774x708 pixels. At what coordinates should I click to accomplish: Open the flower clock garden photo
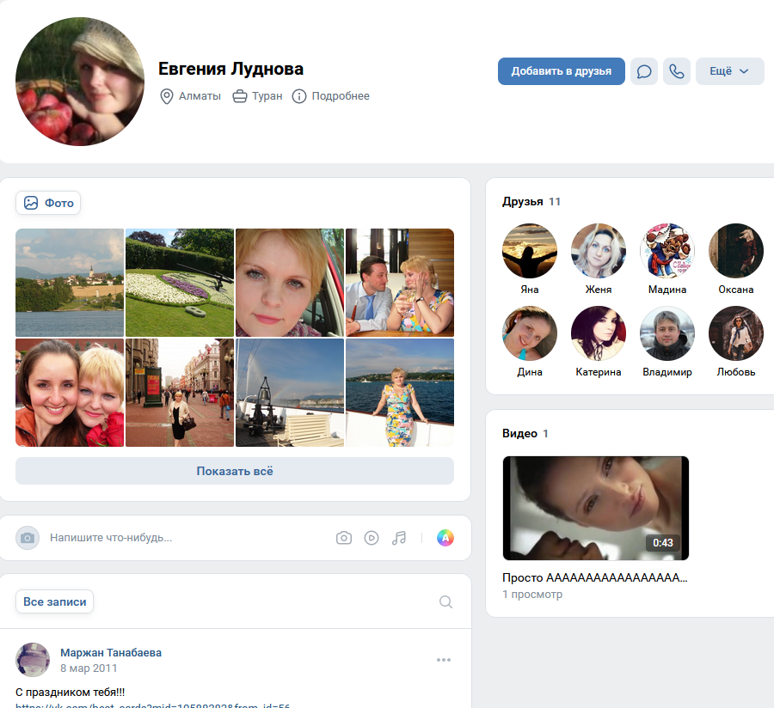click(180, 283)
